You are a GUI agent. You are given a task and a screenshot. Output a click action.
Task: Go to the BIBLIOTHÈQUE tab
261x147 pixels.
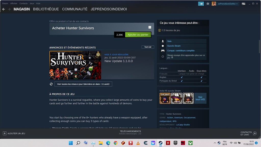point(46,9)
